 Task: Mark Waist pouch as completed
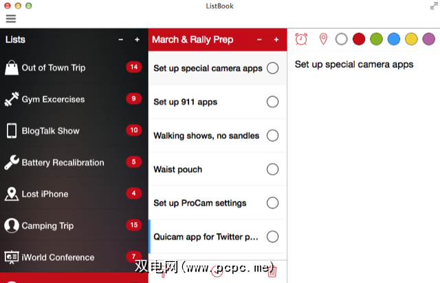[x=272, y=169]
